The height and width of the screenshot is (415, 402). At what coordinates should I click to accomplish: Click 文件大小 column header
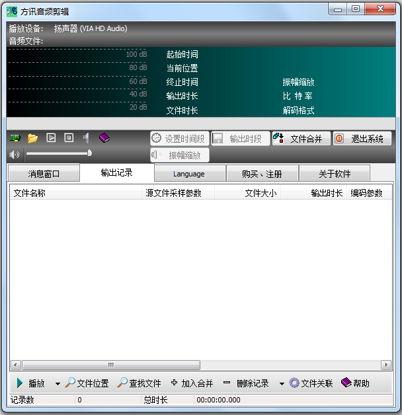[x=247, y=193]
